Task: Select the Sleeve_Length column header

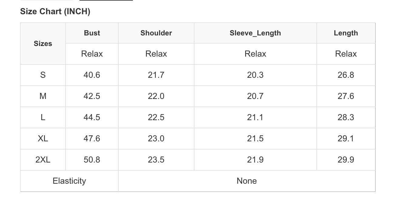Action: (x=255, y=33)
